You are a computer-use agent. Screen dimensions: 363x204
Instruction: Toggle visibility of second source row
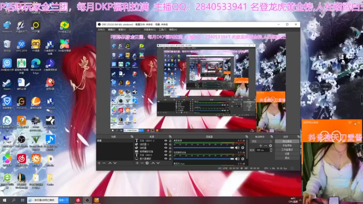(x=166, y=144)
